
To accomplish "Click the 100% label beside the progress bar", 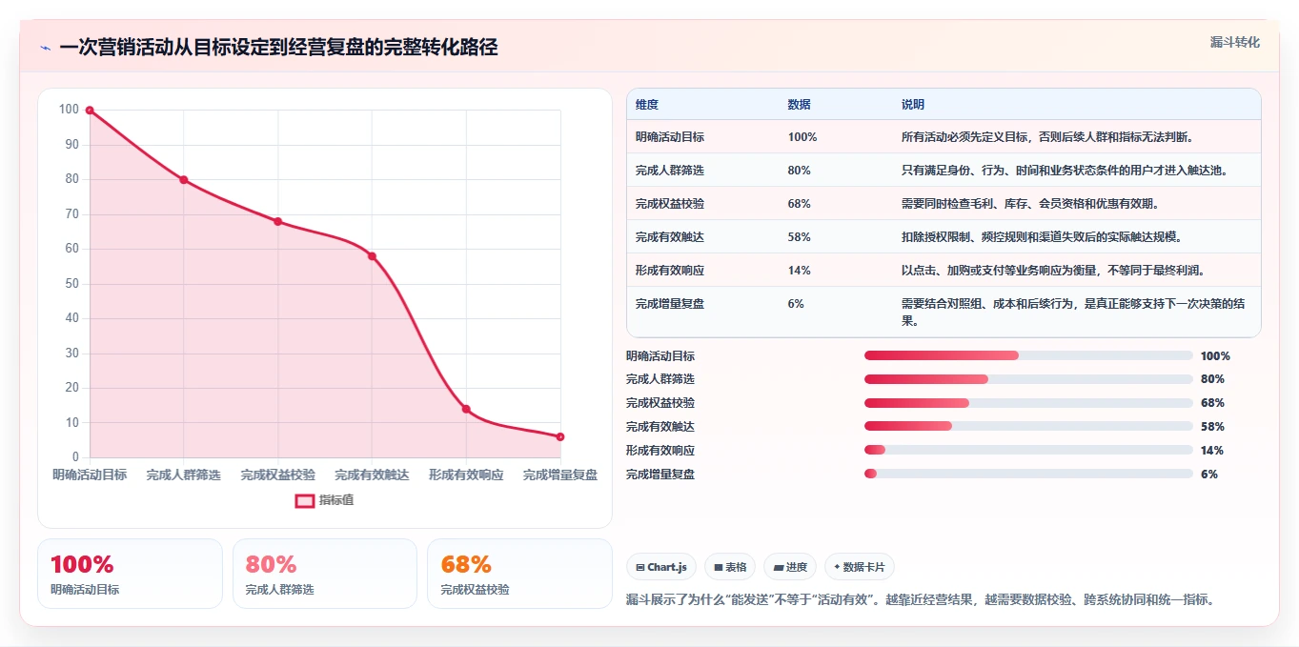I will tap(1215, 356).
